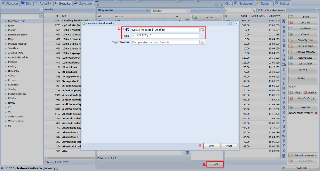320x171 pixels.
Task: Jump to the top with the double up arrow
Action: click(283, 22)
